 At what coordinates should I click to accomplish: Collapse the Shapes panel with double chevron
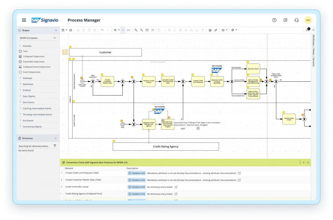(56, 30)
